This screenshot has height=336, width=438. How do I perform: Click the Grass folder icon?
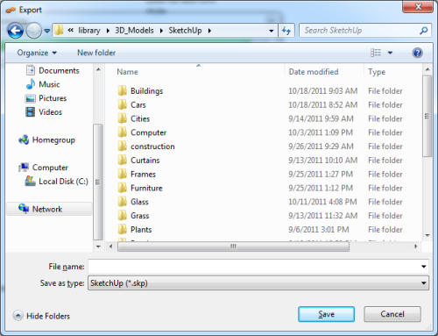pyautogui.click(x=123, y=215)
